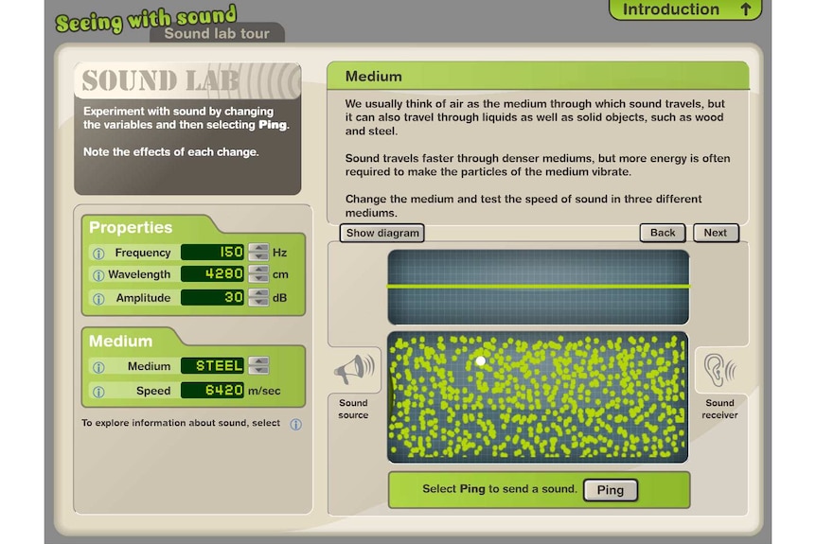Viewport: 816px width, 544px height.
Task: Click the 'dB' unit label
Action: point(280,298)
